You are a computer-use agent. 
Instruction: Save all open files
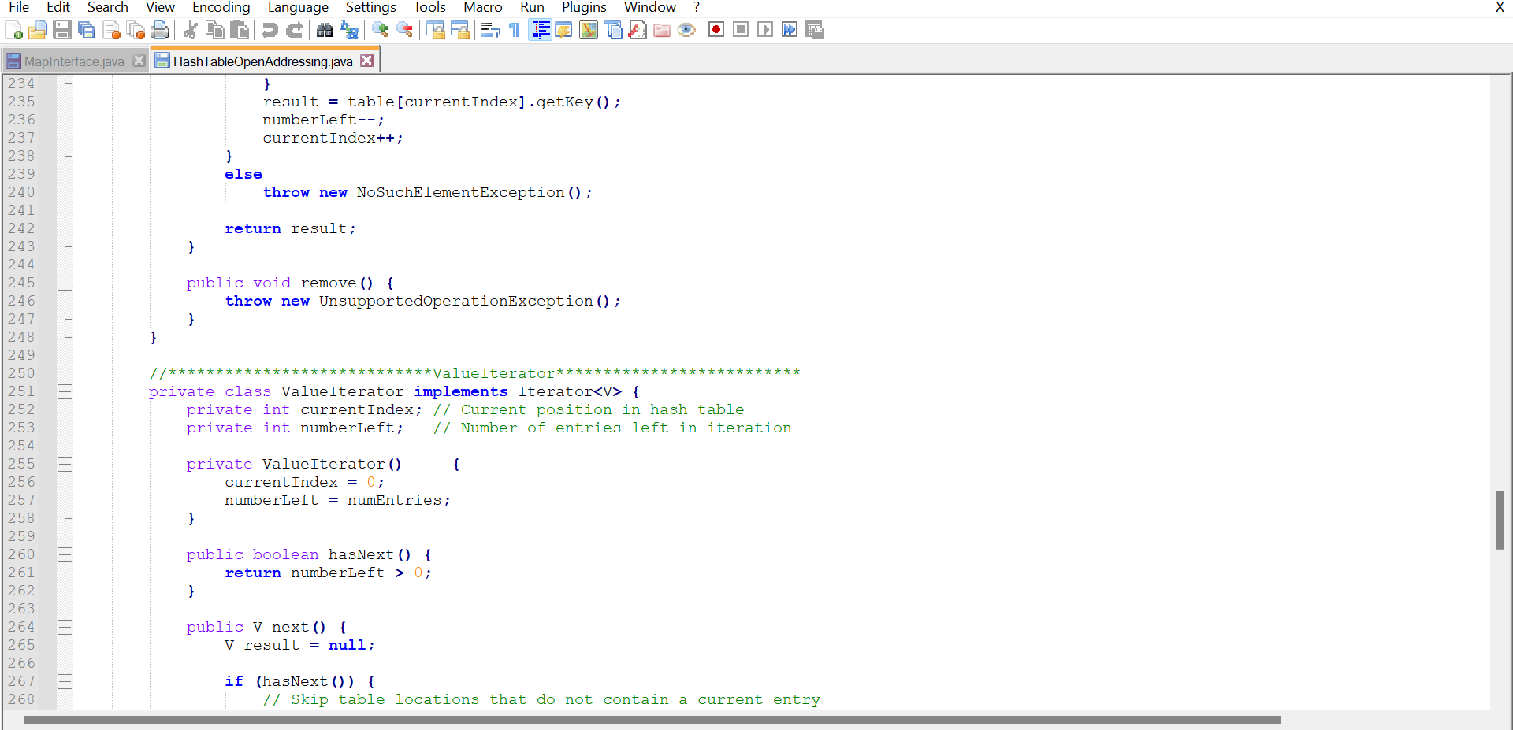tap(87, 30)
